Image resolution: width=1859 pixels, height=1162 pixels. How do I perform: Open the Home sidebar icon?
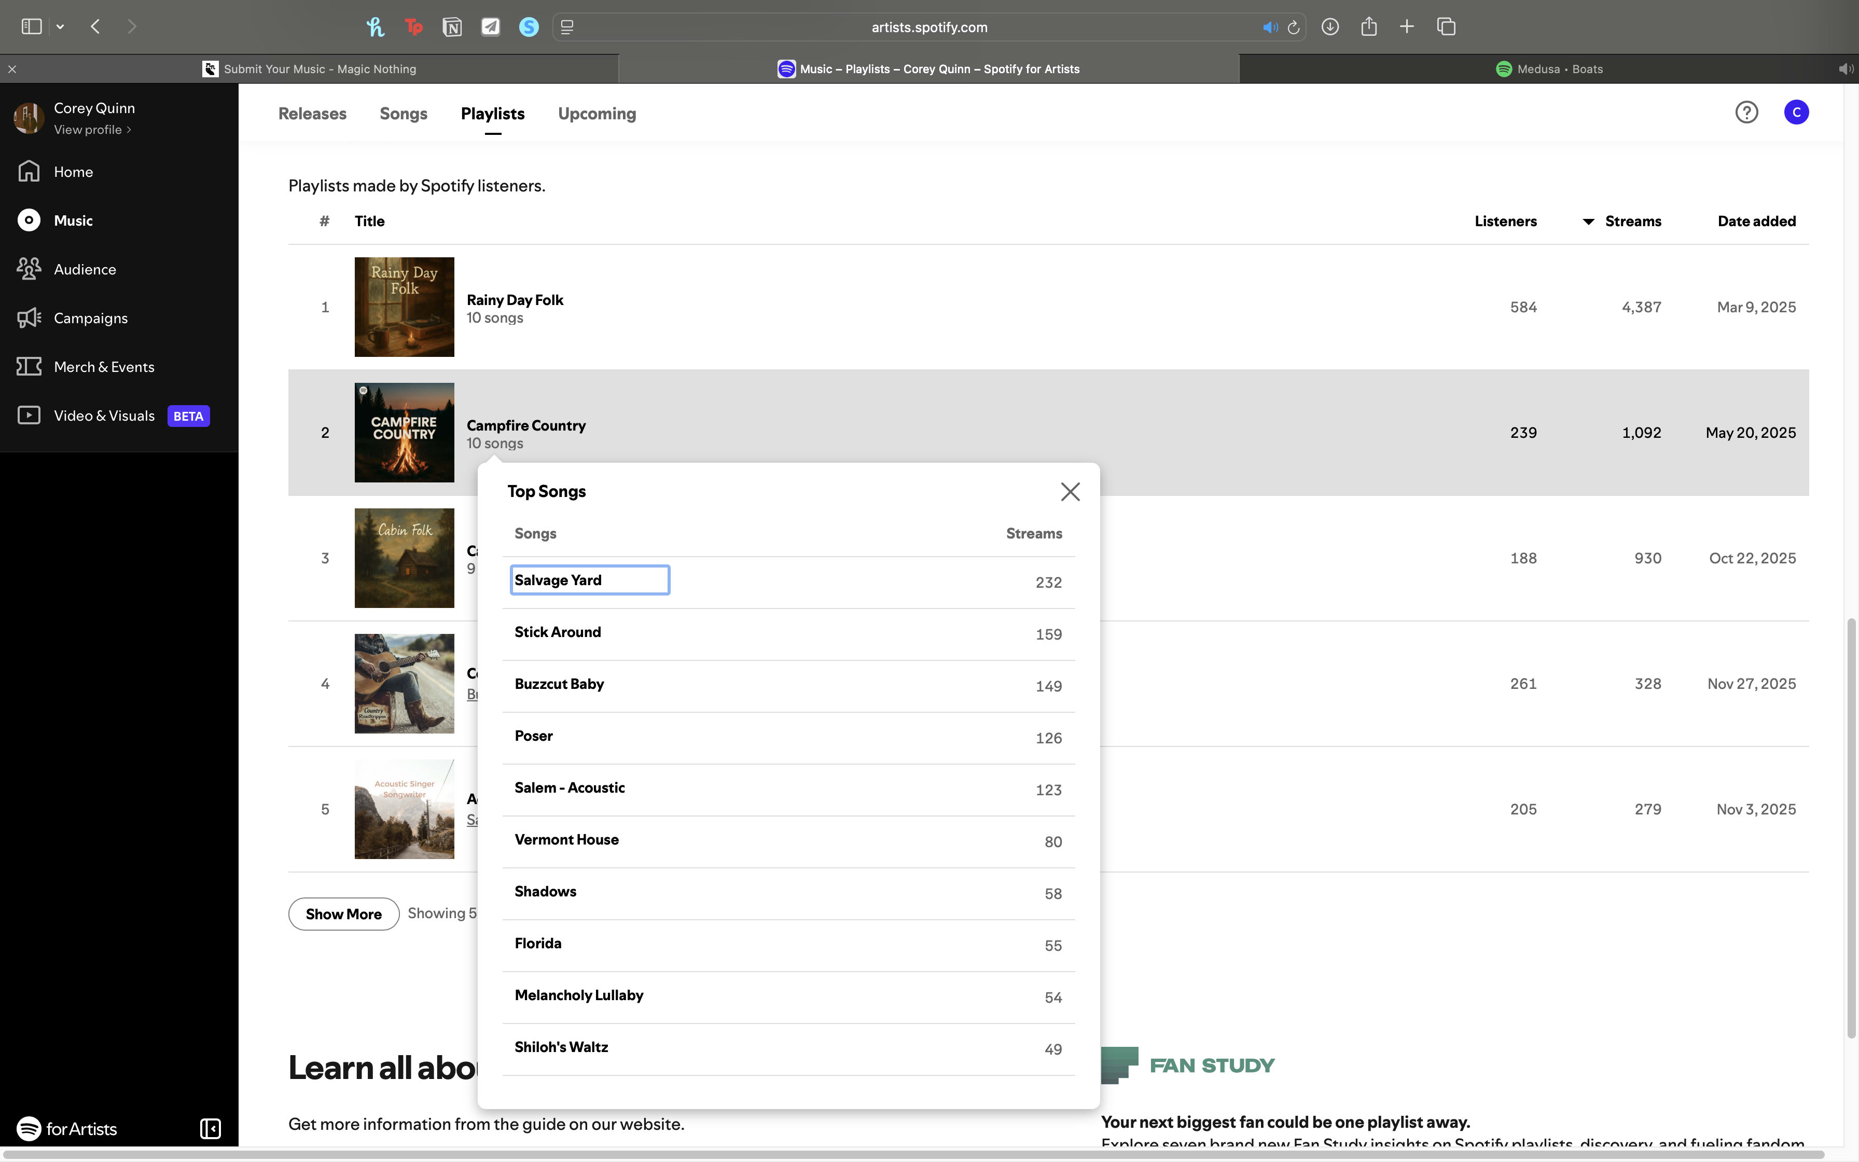tap(29, 171)
